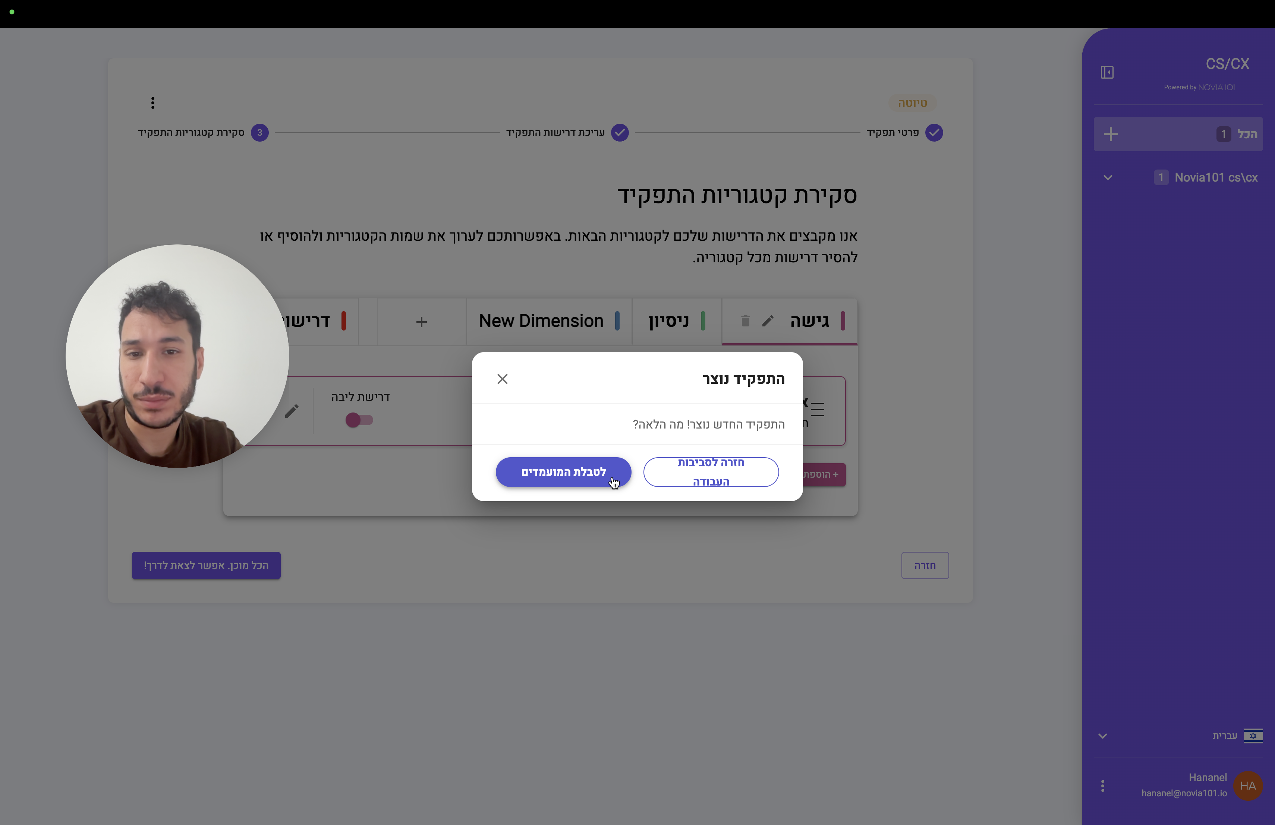This screenshot has height=825, width=1275.
Task: Click the לטבלת המועמדים button
Action: [x=563, y=472]
